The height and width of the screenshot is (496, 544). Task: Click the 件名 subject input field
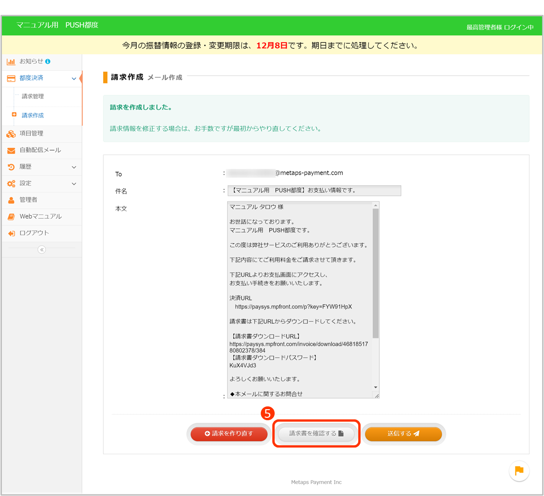tap(314, 190)
